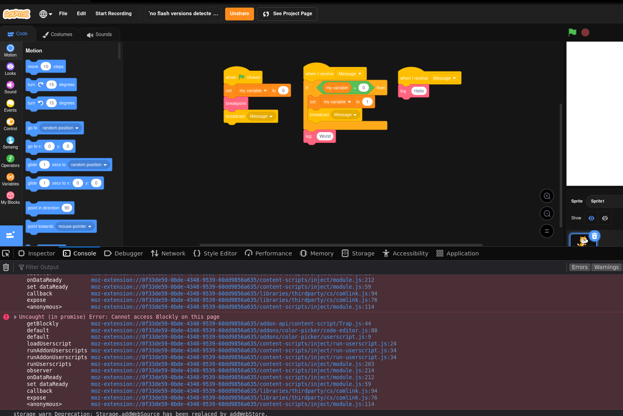Viewport: 623px width, 416px height.
Task: Open the mouse-pointer target dropdown
Action: click(75, 226)
